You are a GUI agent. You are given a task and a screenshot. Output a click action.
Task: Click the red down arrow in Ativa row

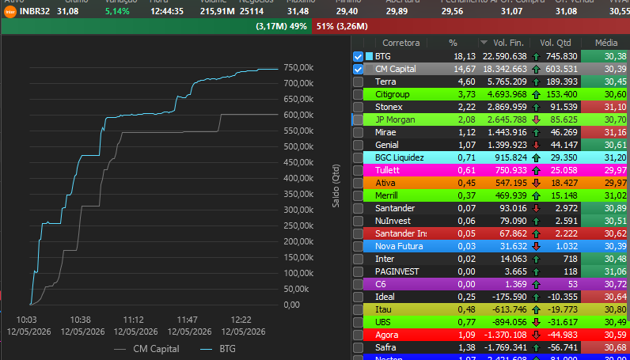[536, 184]
